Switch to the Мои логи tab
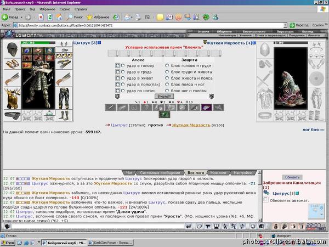 tap(218, 173)
